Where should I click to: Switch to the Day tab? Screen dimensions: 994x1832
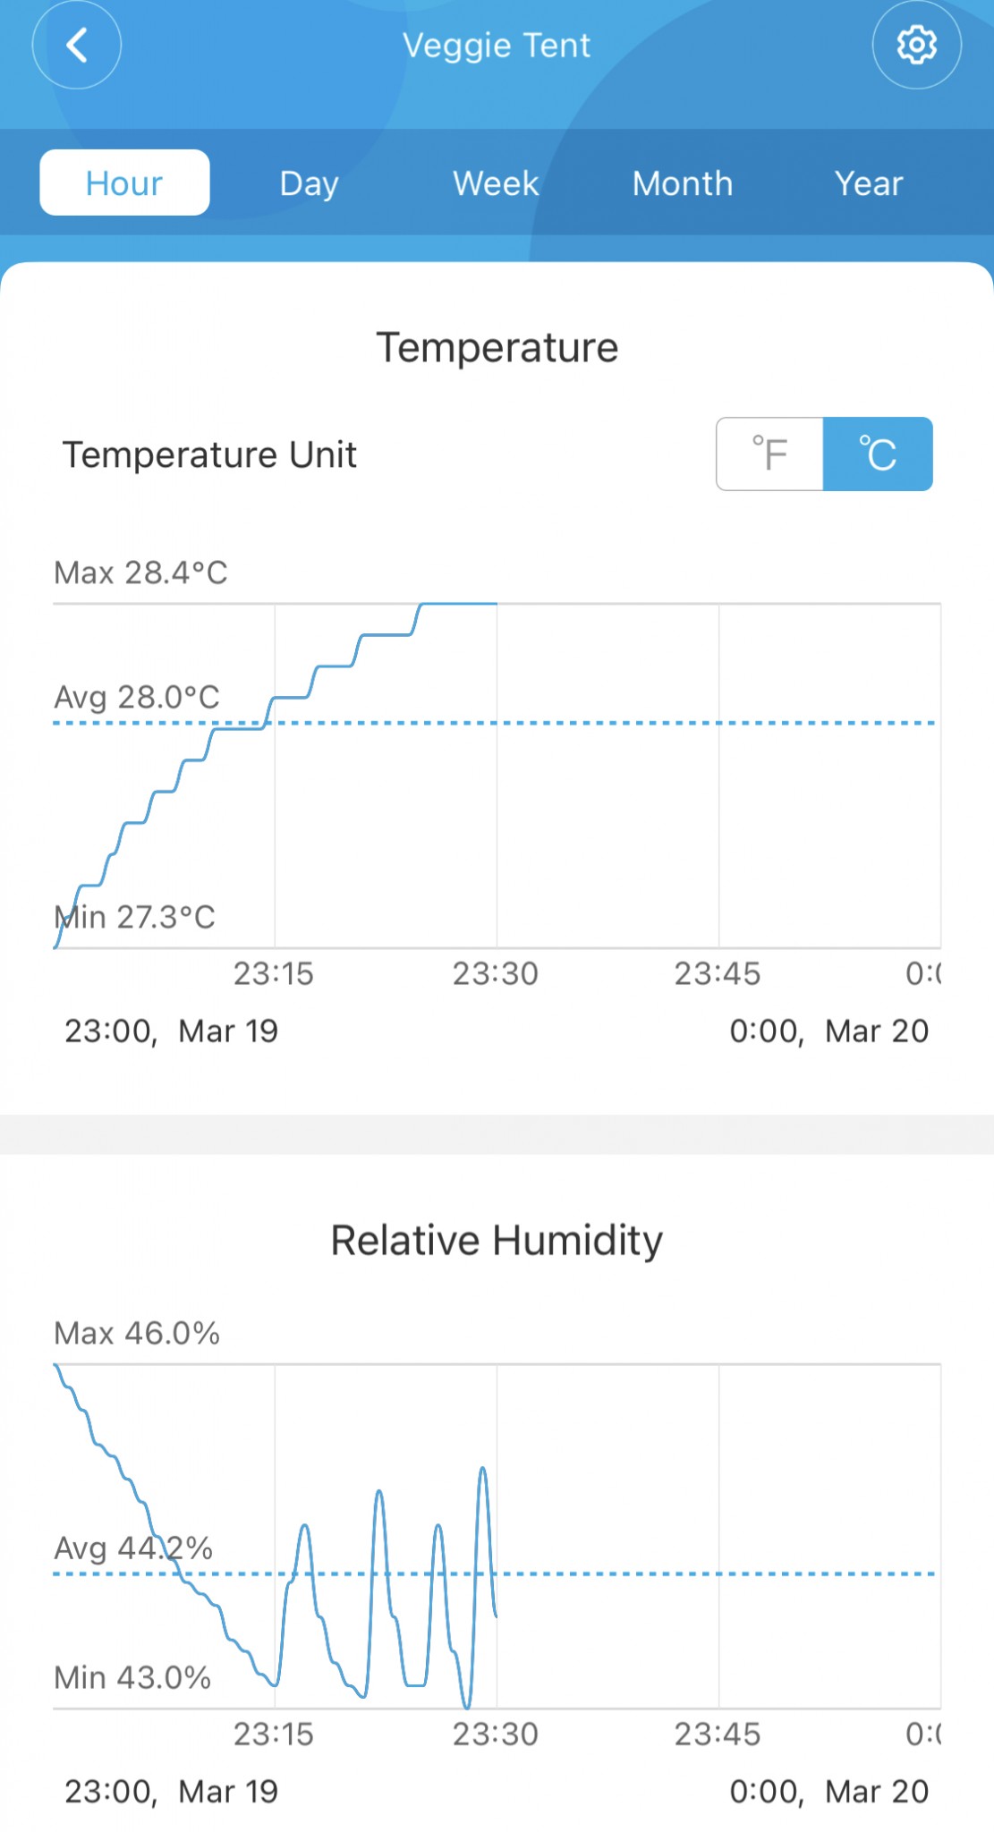[310, 182]
